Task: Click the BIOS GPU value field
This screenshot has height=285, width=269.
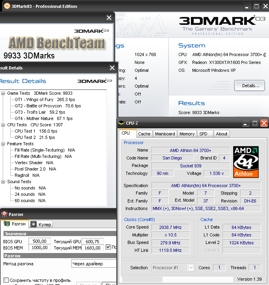Action: pos(39,241)
